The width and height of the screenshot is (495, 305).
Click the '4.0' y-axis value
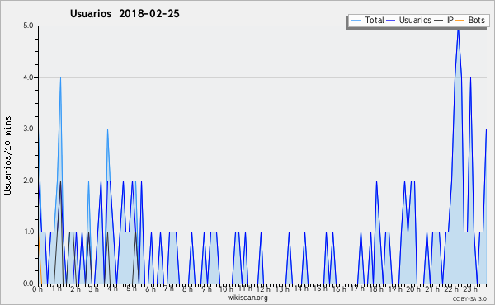point(28,77)
